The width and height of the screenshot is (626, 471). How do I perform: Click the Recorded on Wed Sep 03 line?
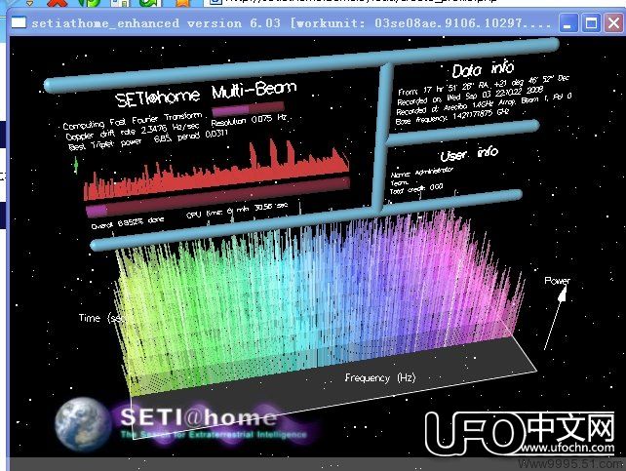tap(470, 96)
